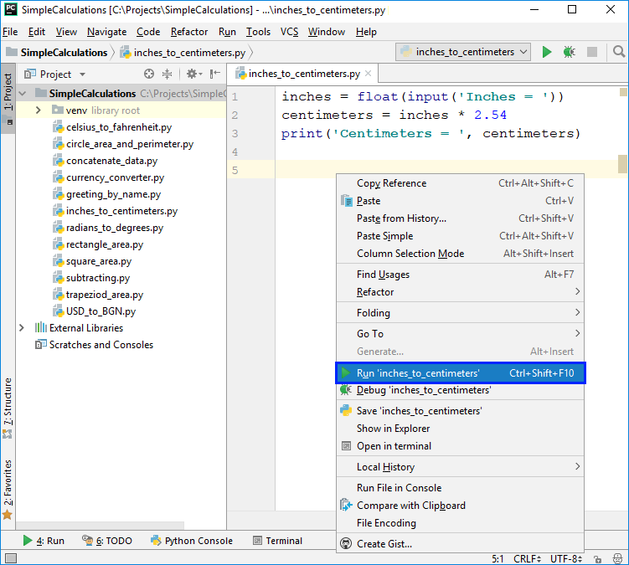
Task: Click the scroll-from-source target icon
Action: [149, 74]
